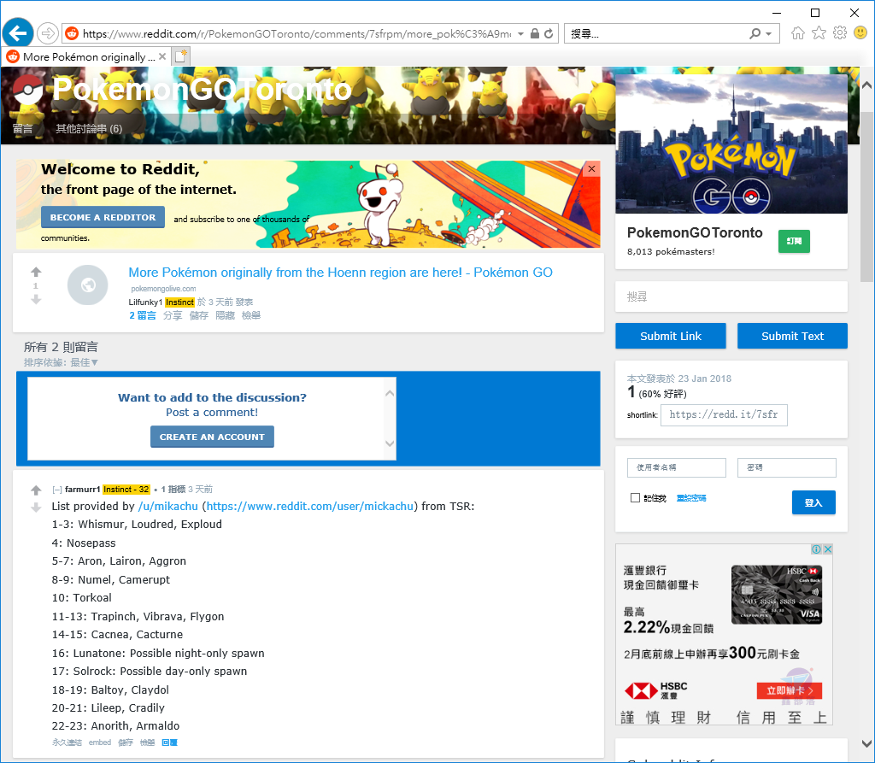Click the refresh icon in address bar
This screenshot has width=875, height=763.
point(549,33)
